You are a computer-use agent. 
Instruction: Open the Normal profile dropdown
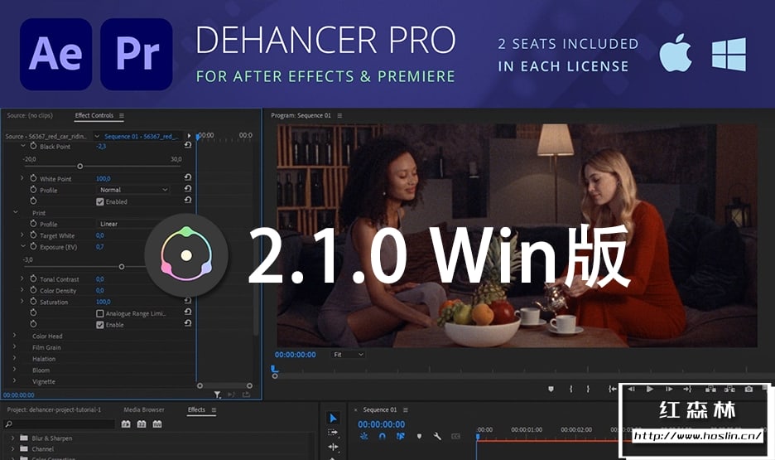click(133, 190)
